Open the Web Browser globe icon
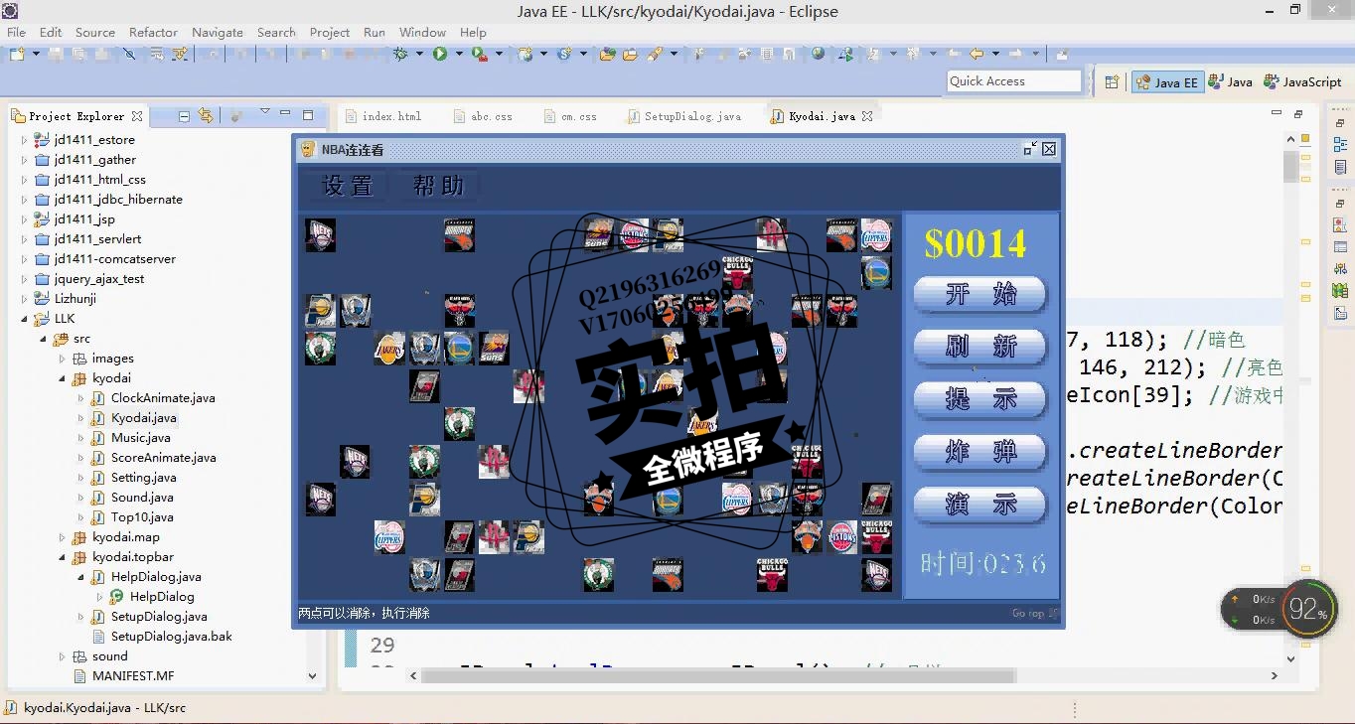Screen dimensions: 1355x724 point(818,54)
